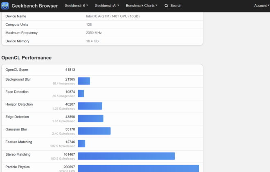Click the 88.4 images/sec throughput text
The image size is (270, 172).
pyautogui.click(x=64, y=84)
